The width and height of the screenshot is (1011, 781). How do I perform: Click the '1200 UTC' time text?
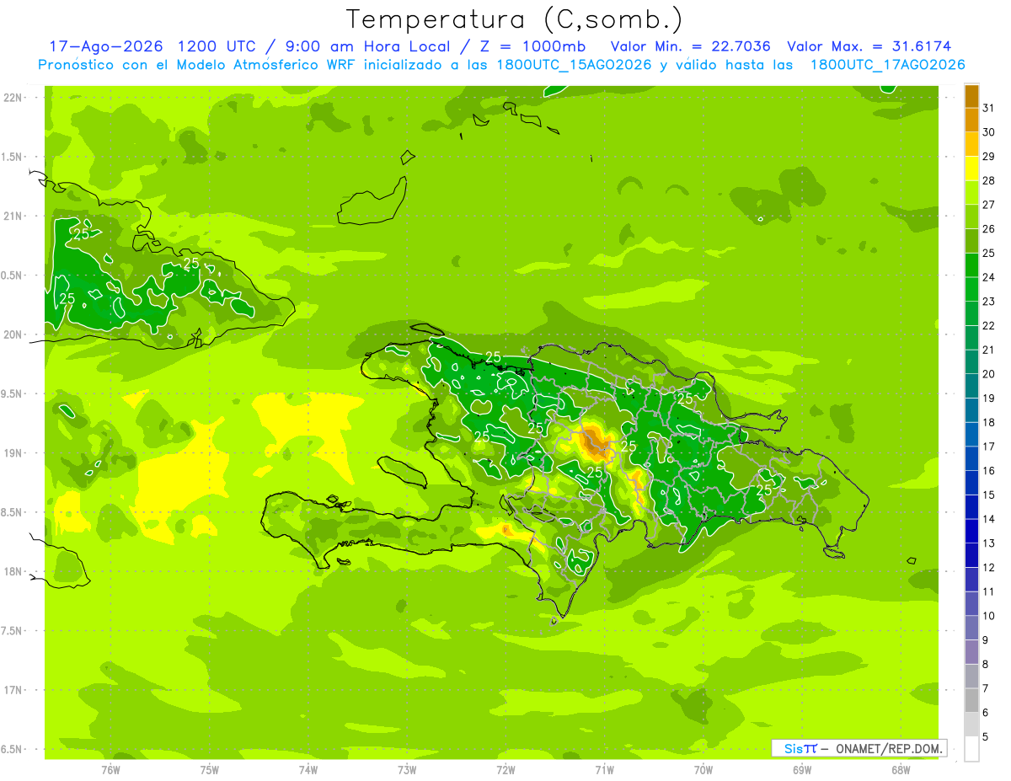pyautogui.click(x=217, y=46)
